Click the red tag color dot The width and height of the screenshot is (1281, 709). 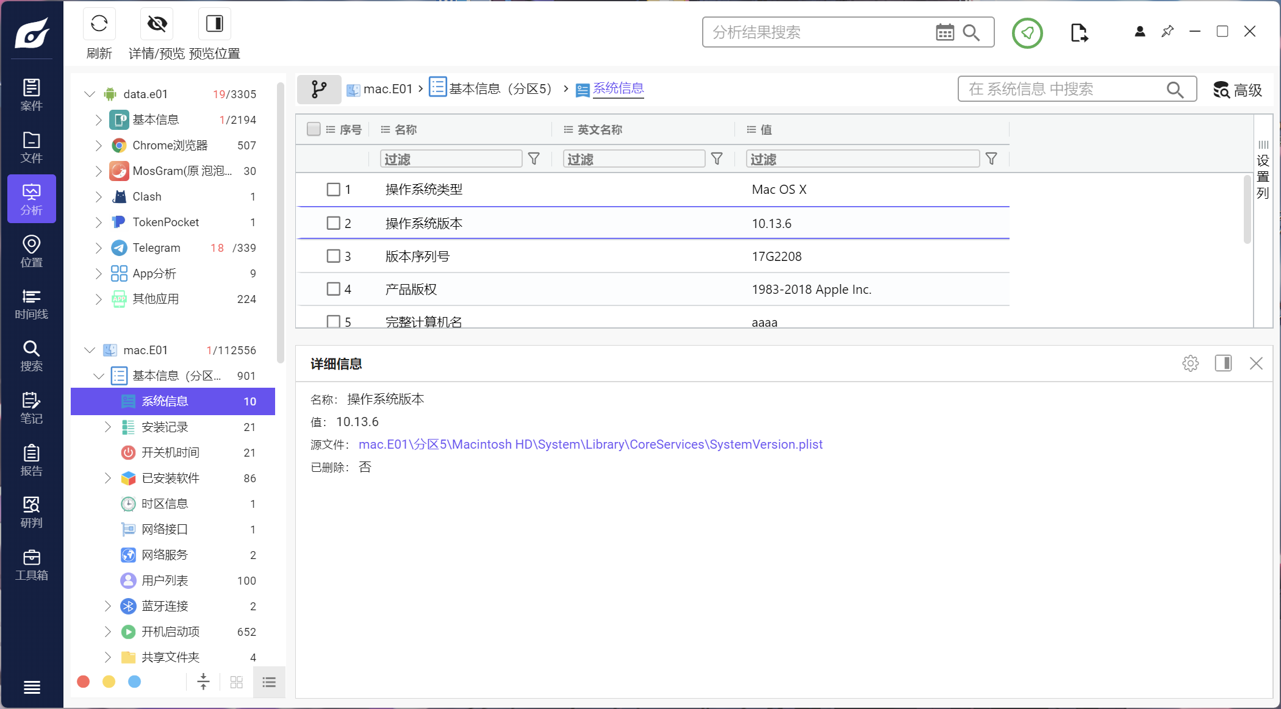(x=84, y=682)
